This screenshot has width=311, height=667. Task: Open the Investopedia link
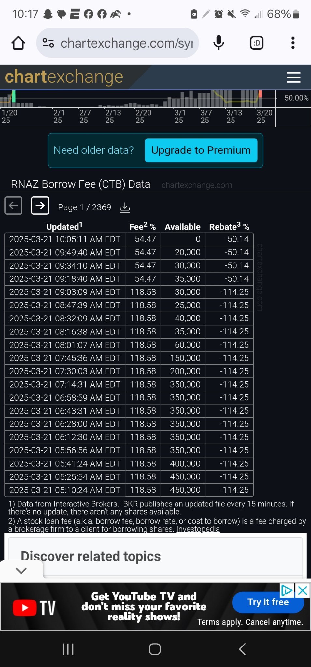[x=198, y=529]
